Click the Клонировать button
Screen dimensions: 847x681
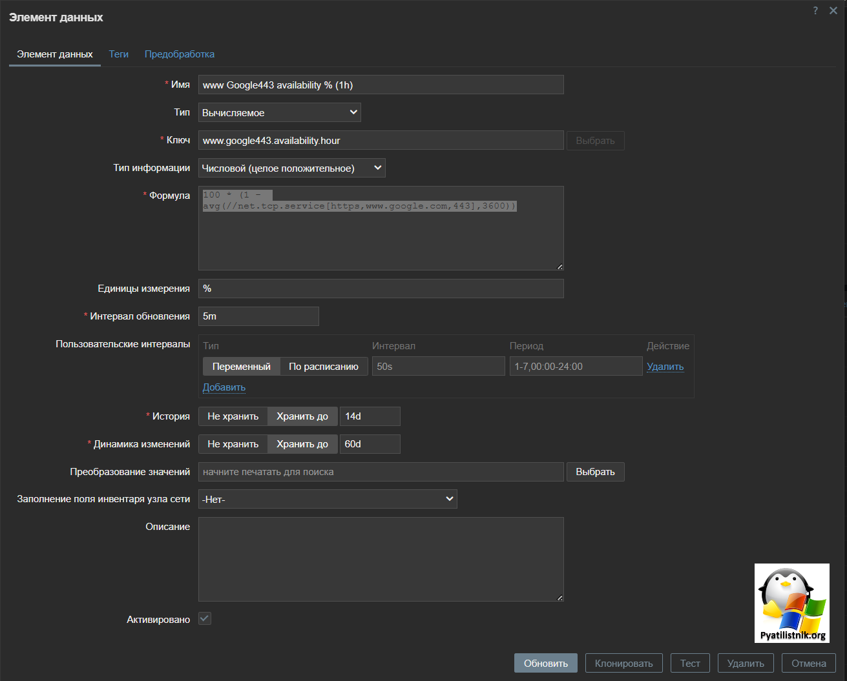(x=624, y=663)
